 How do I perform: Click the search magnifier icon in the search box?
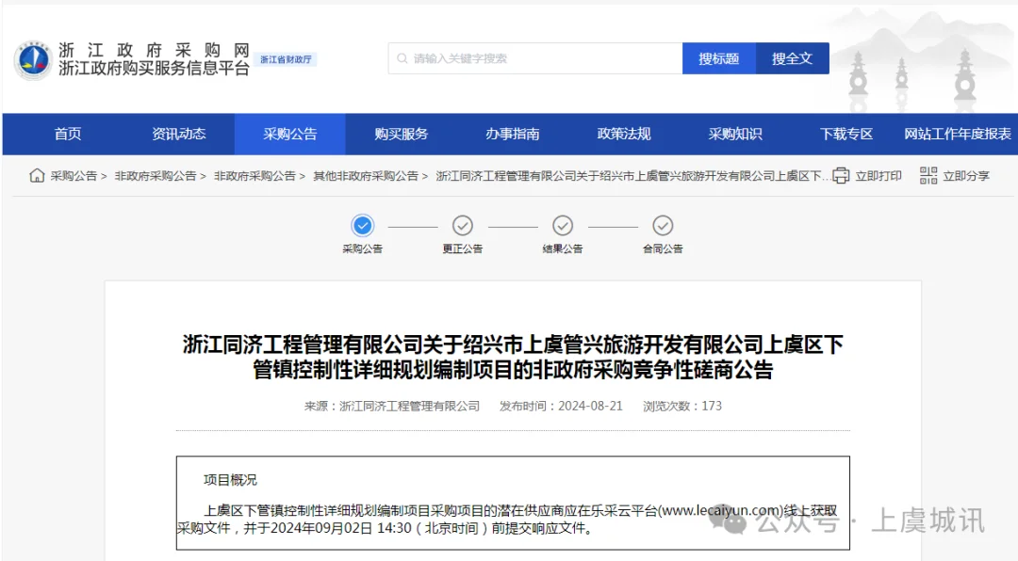(x=402, y=58)
